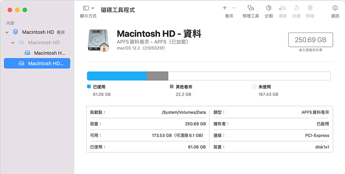Click the stacked layers container icon
Screen dimensions: 345x174
click(x=16, y=32)
